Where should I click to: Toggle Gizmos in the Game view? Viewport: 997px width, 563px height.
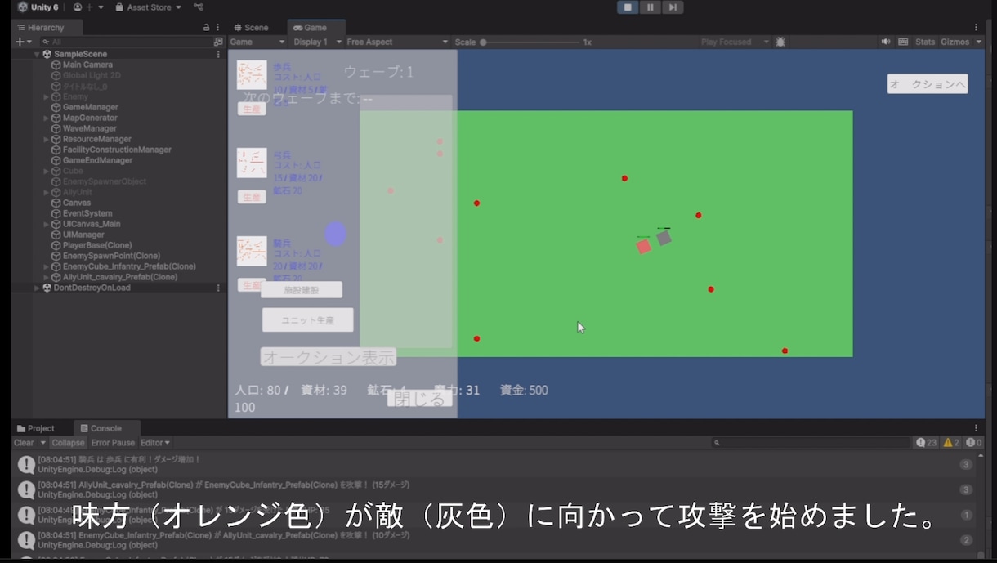955,42
